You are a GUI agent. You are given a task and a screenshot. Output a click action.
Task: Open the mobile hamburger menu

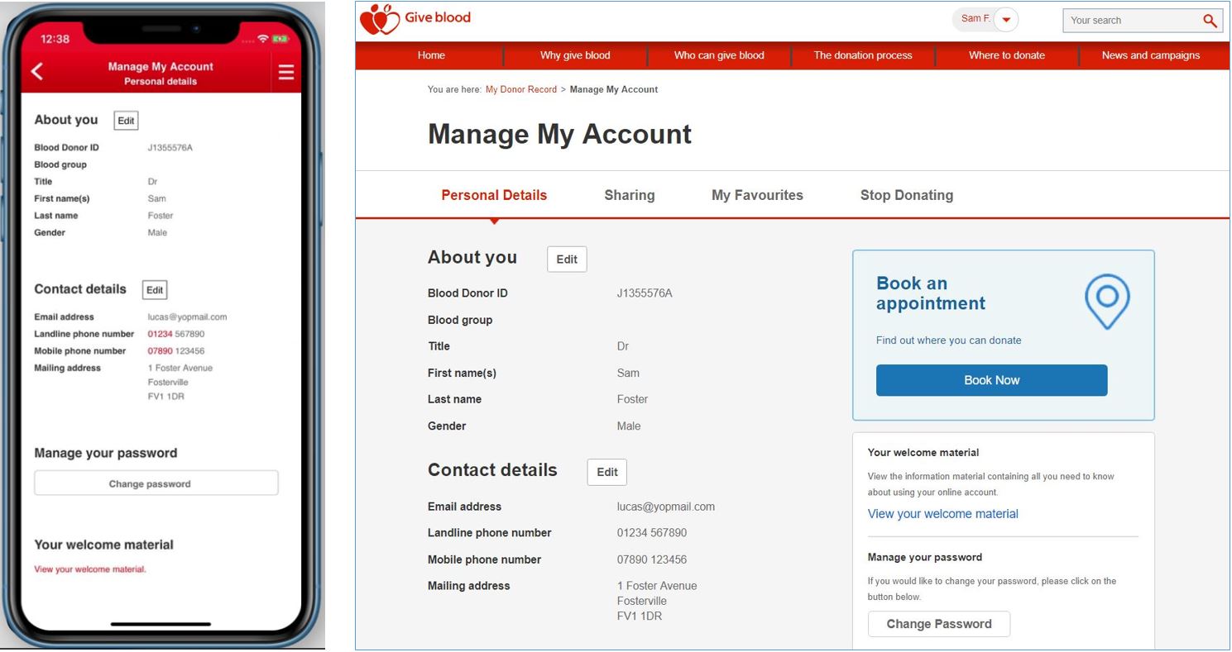(286, 73)
